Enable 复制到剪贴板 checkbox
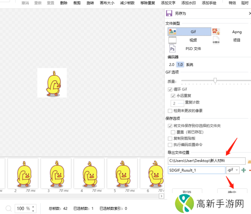This screenshot has height=214, width=251. point(170,138)
